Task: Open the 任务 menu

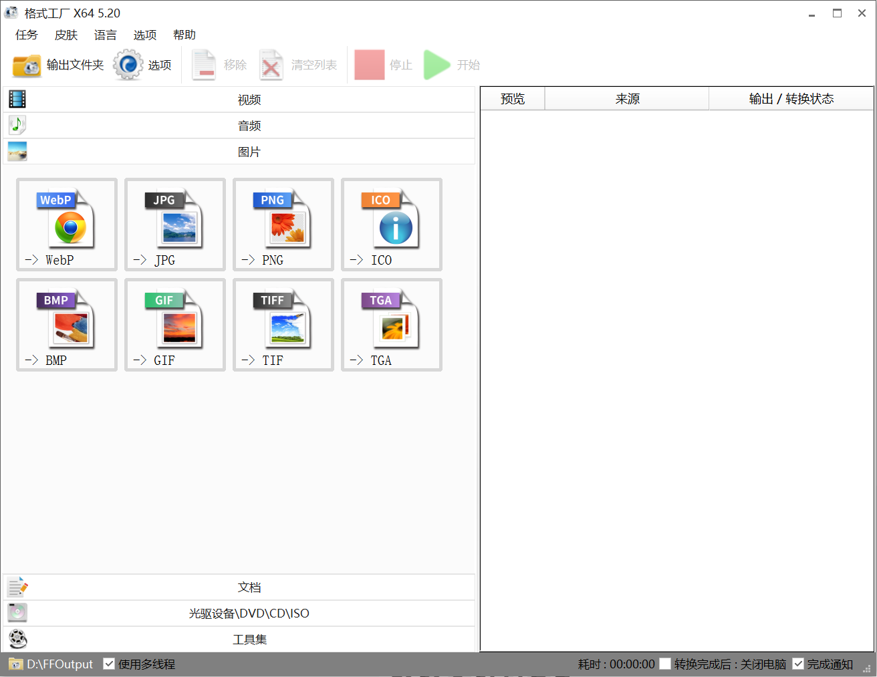Action: coord(27,35)
